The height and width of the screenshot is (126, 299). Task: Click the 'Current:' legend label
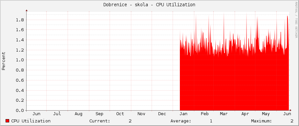click(100, 121)
